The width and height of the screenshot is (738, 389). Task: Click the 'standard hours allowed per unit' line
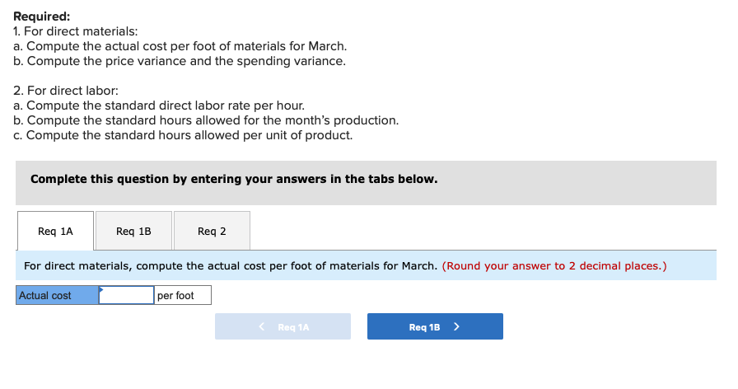tap(183, 135)
